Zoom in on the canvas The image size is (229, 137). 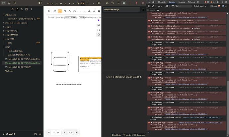click(76, 132)
